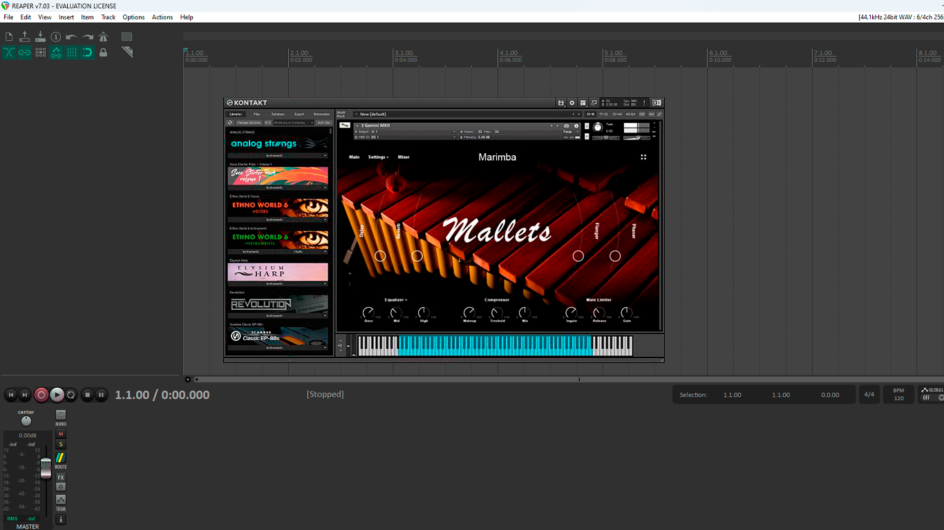This screenshot has width=944, height=530.
Task: Click Kontakt exclamation panic icon
Action: point(644,103)
